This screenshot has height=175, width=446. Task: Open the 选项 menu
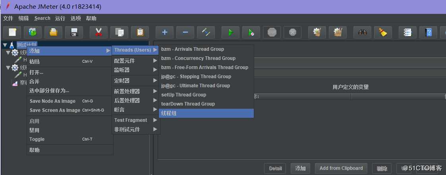coord(76,19)
